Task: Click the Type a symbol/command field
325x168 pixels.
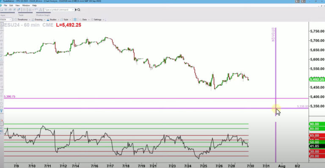Action: click(x=59, y=10)
